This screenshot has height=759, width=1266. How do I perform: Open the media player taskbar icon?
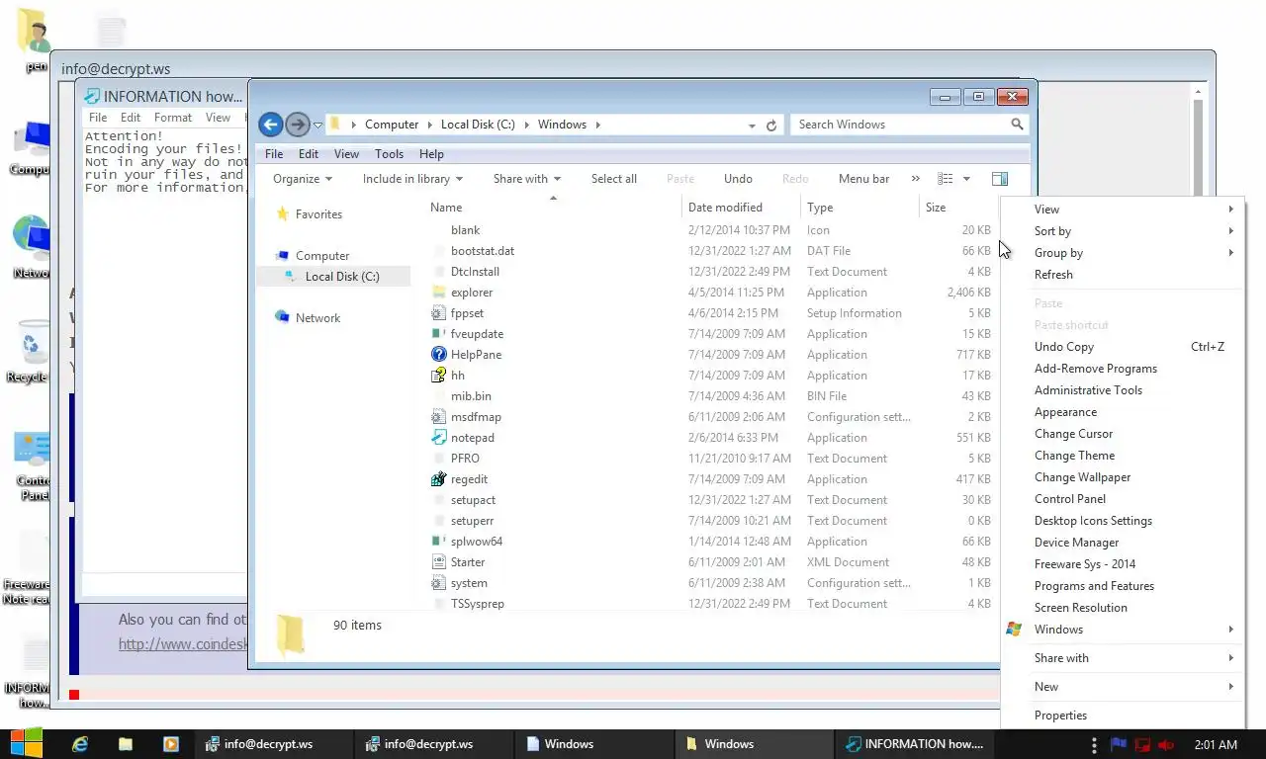coord(170,744)
